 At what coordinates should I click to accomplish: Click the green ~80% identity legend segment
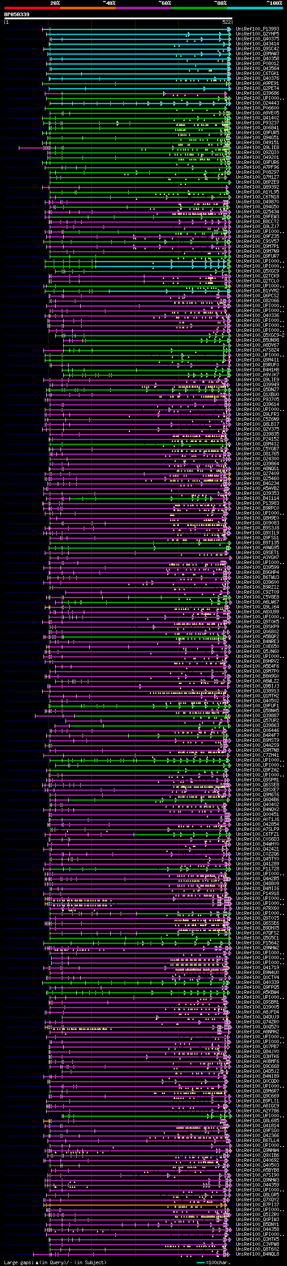point(199,8)
